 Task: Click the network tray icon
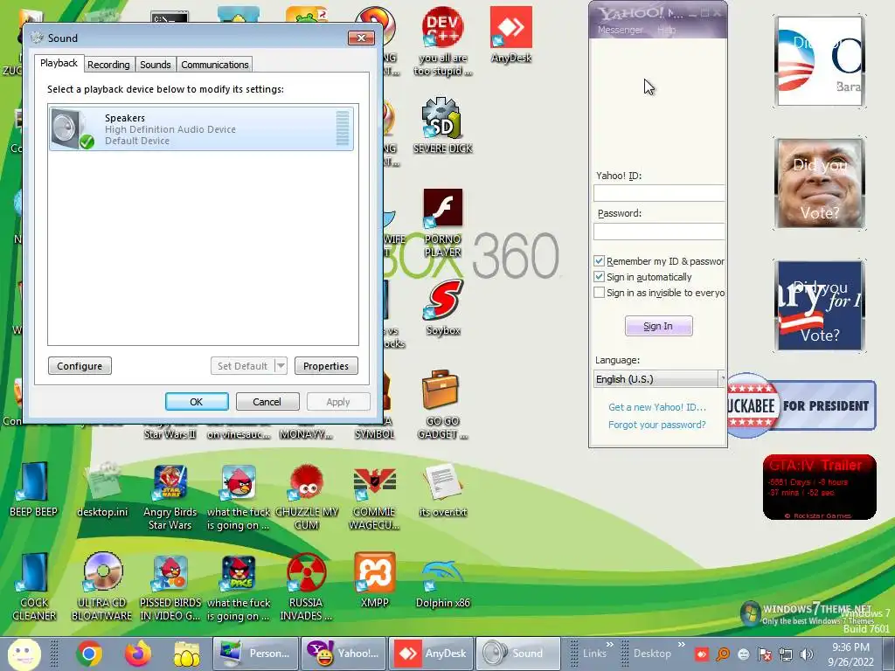pyautogui.click(x=786, y=654)
